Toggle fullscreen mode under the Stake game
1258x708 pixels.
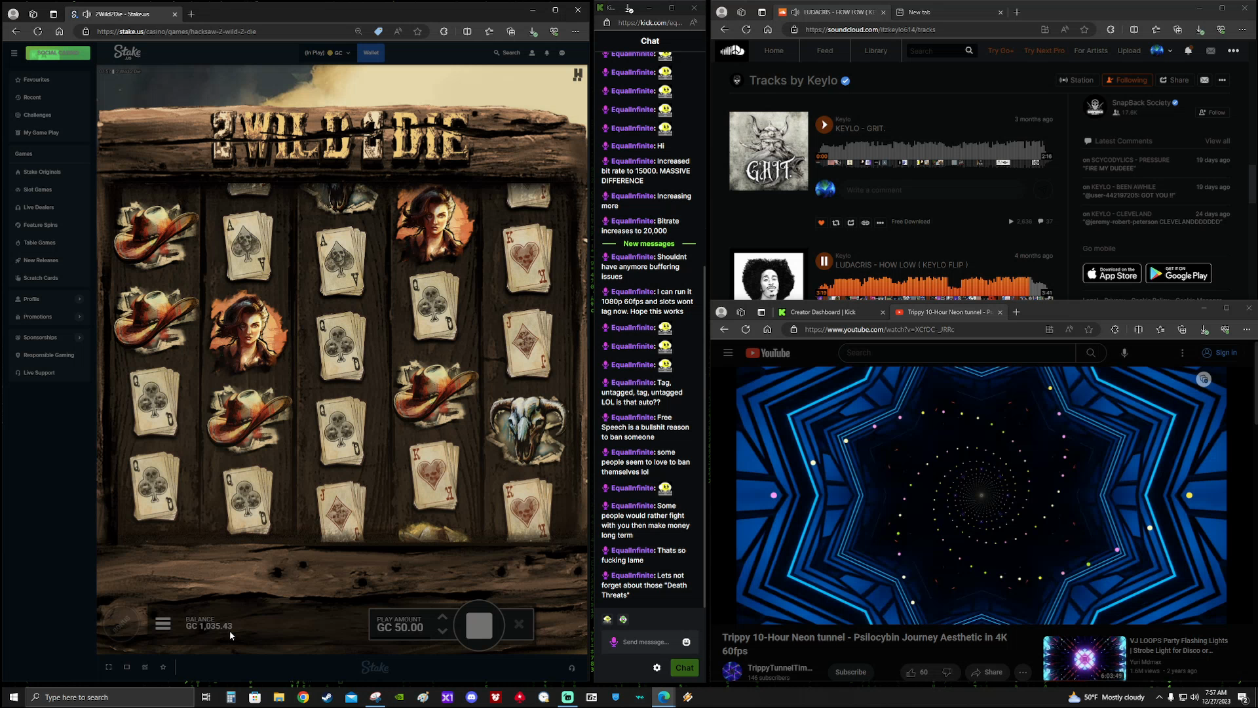tap(109, 667)
